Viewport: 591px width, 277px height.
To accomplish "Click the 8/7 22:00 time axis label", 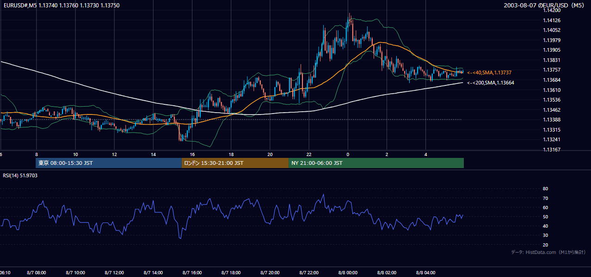I will [x=309, y=273].
